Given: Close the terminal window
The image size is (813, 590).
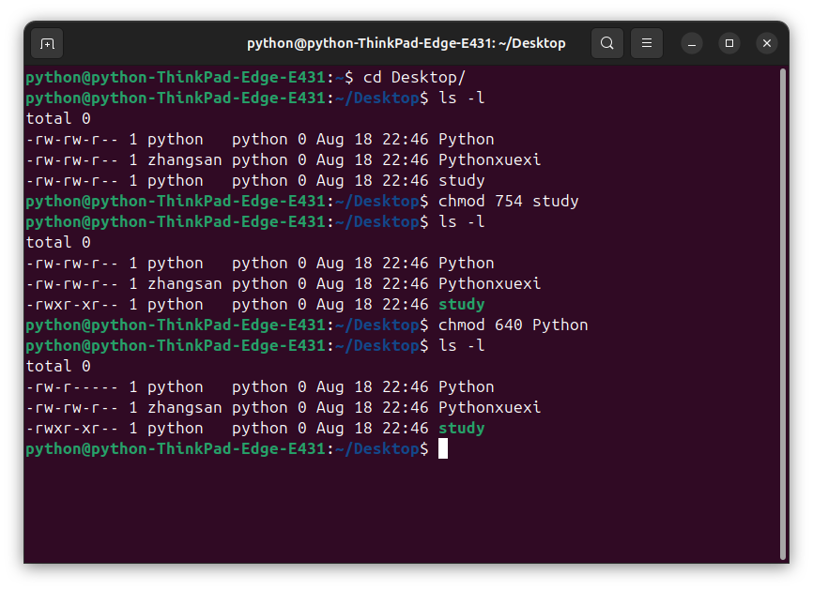Looking at the screenshot, I should [767, 43].
